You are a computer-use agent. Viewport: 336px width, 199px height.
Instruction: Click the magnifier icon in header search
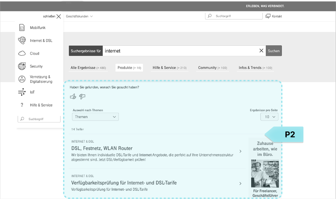coord(210,16)
